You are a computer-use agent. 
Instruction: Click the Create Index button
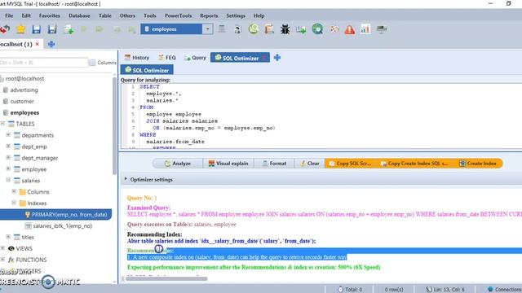click(x=478, y=164)
